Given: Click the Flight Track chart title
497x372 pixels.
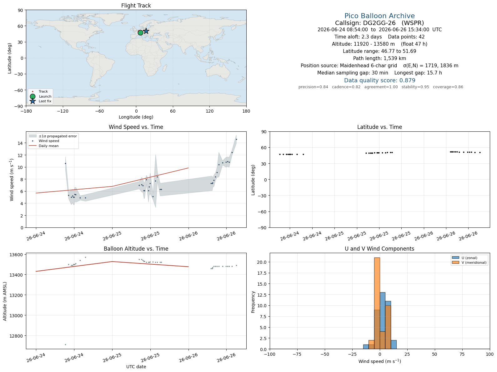Looking at the screenshot, I should 136,6.
